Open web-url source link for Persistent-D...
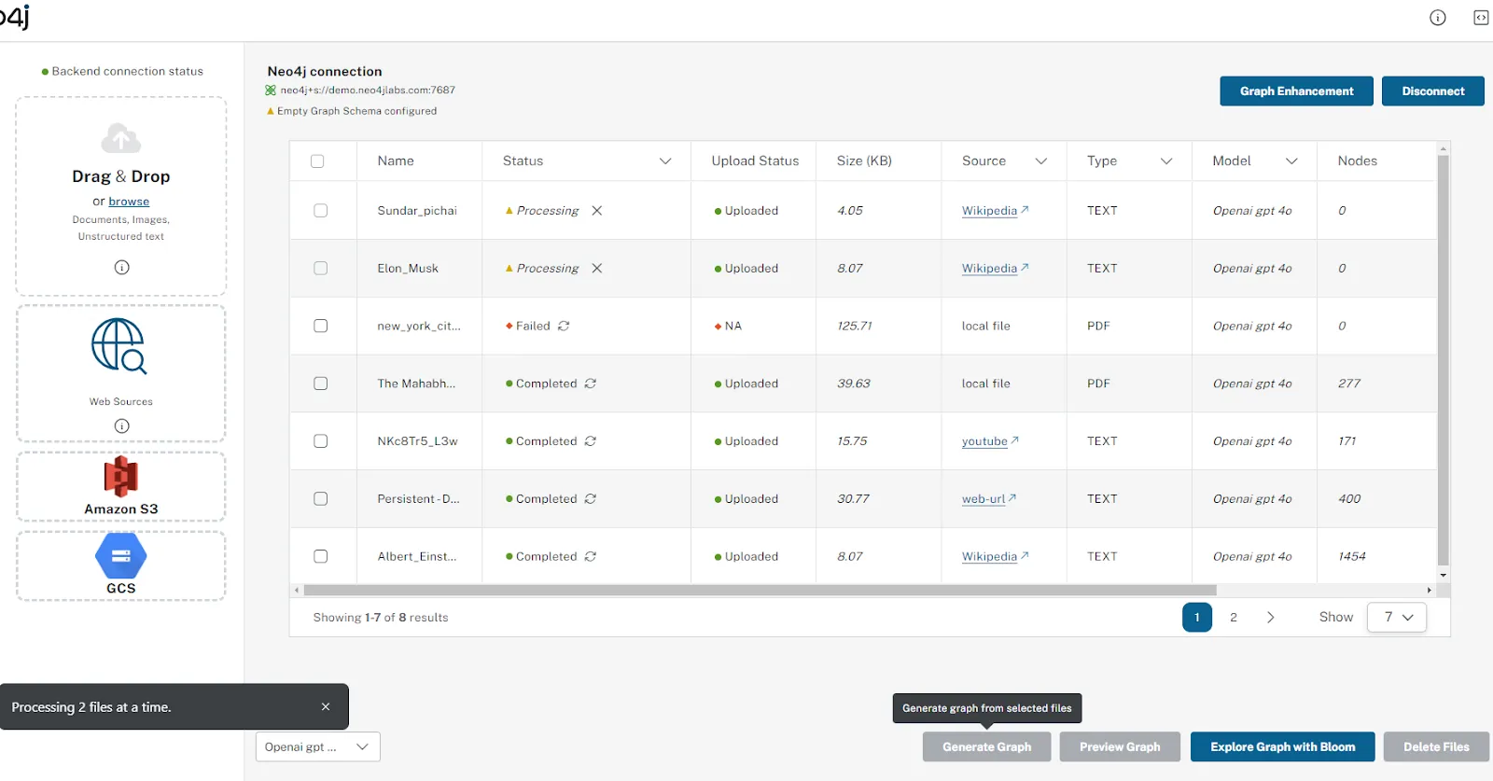Viewport: 1493px width, 781px height. tap(989, 499)
